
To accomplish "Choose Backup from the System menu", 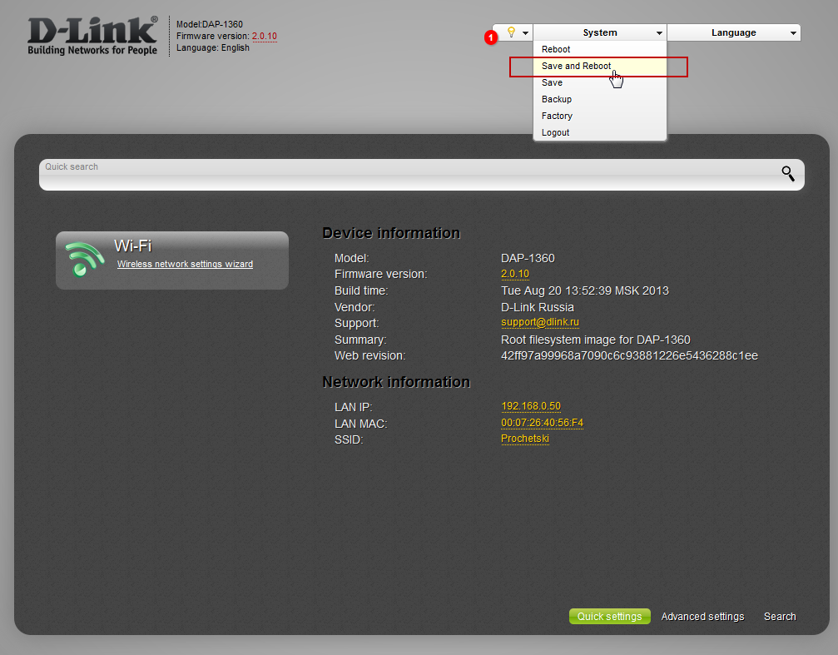I will [557, 99].
